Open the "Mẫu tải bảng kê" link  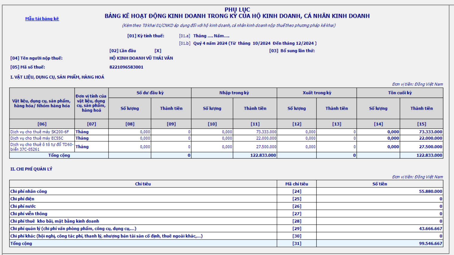pos(42,19)
